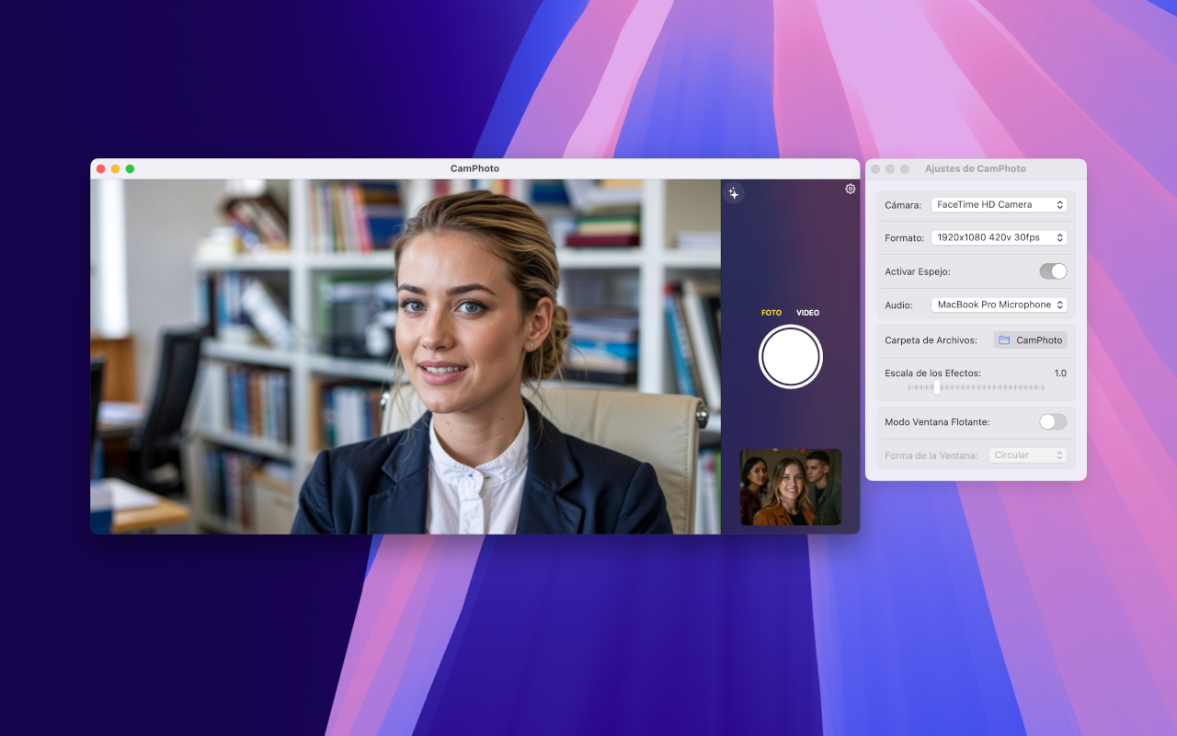Screen dimensions: 1177x736
Task: Toggle the Activar Espejo switch
Action: tap(1053, 271)
